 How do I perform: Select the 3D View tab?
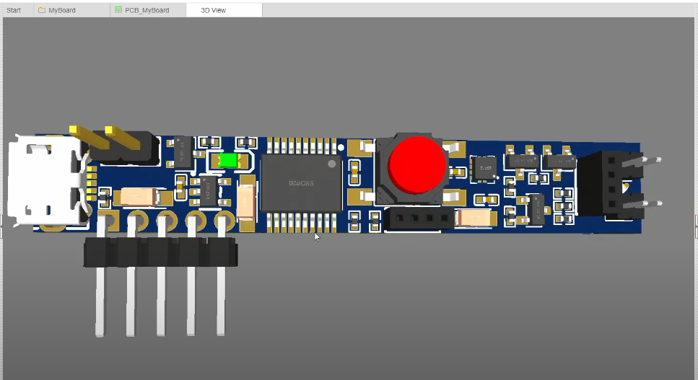pos(224,10)
